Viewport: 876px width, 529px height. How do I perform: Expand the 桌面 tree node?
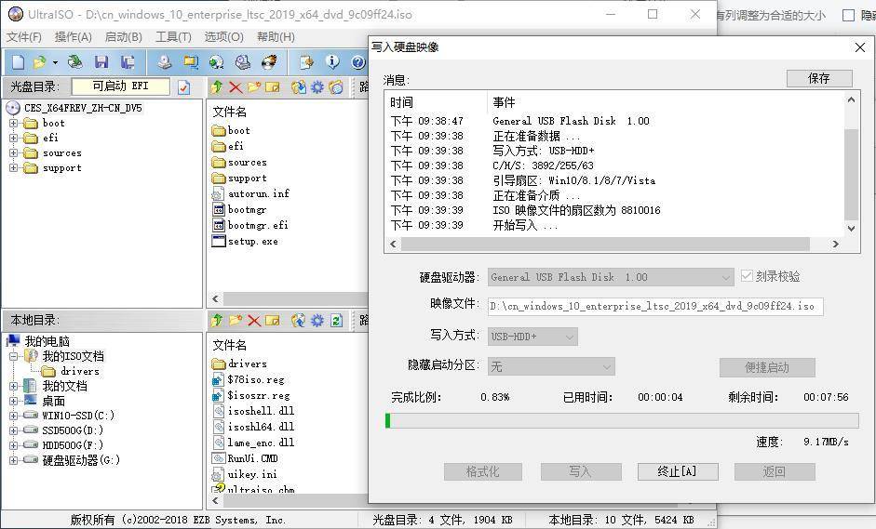(x=13, y=401)
